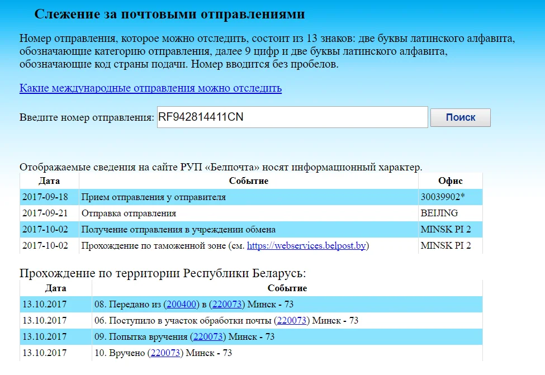545x375 pixels.
Task: Focus the tracking number input field
Action: [x=292, y=117]
